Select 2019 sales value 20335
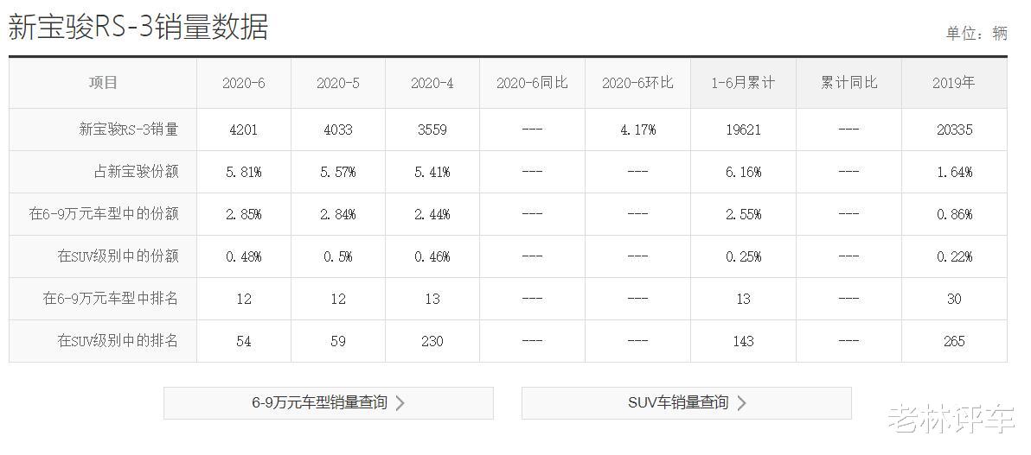 coord(954,130)
